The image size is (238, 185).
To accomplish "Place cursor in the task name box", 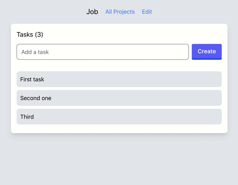I will (x=103, y=52).
